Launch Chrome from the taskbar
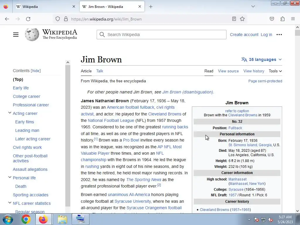 coord(26,219)
